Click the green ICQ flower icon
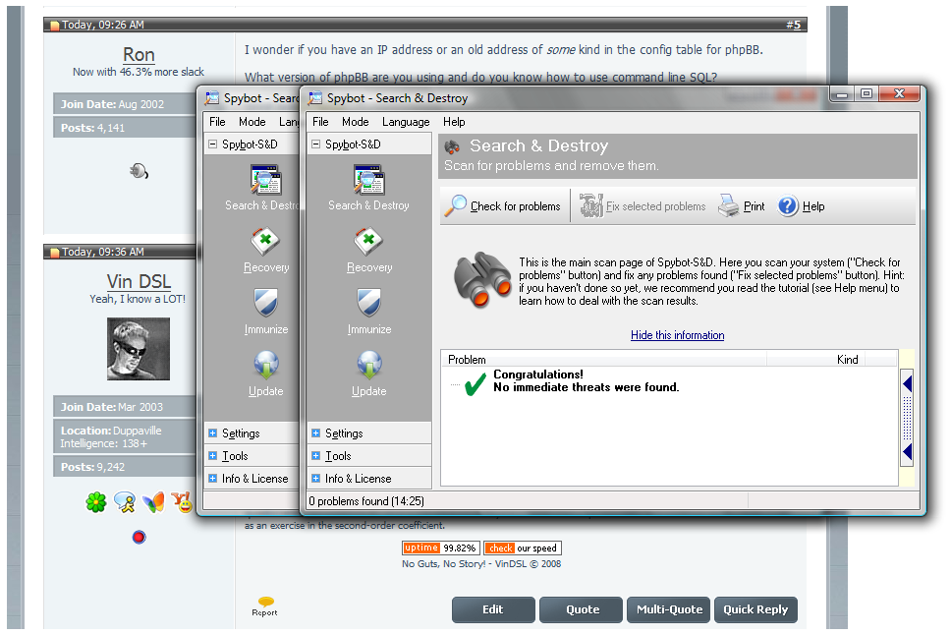This screenshot has height=635, width=951. 95,503
